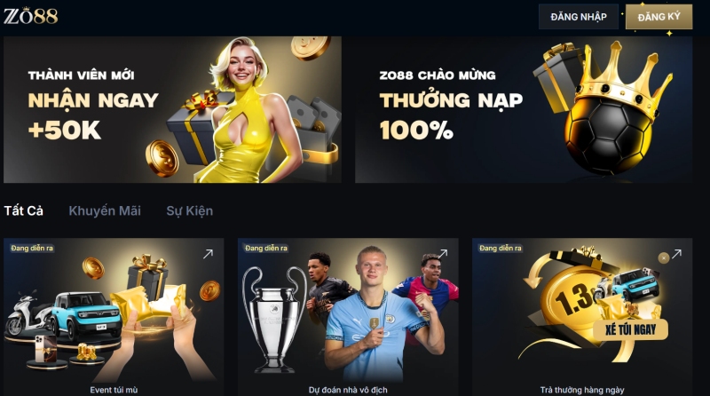Click Đang diễn ra badge on first card
This screenshot has width=710, height=396.
click(x=32, y=248)
